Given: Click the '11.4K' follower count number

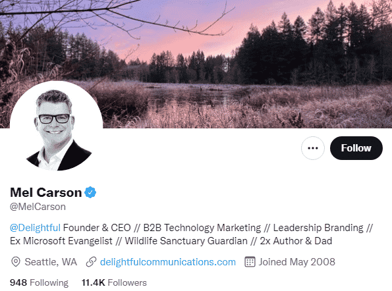Looking at the screenshot, I should [94, 282].
